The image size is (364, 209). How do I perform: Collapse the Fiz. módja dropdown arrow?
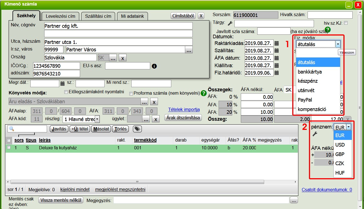coord(338,44)
